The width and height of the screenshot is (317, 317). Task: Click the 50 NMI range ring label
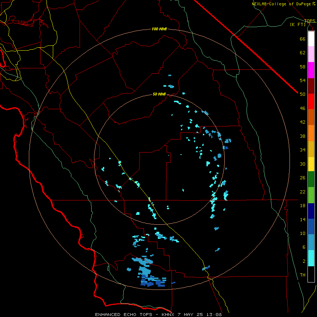point(159,94)
